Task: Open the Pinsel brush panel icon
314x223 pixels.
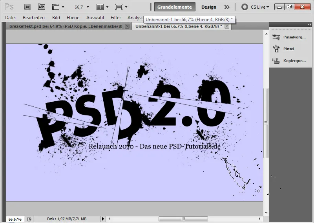Action: (276, 49)
